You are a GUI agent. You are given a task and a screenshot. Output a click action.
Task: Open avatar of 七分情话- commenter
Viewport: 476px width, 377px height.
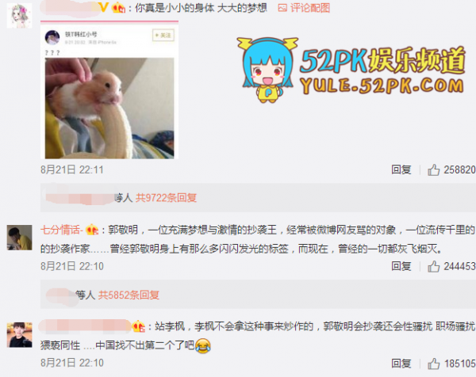tap(19, 238)
